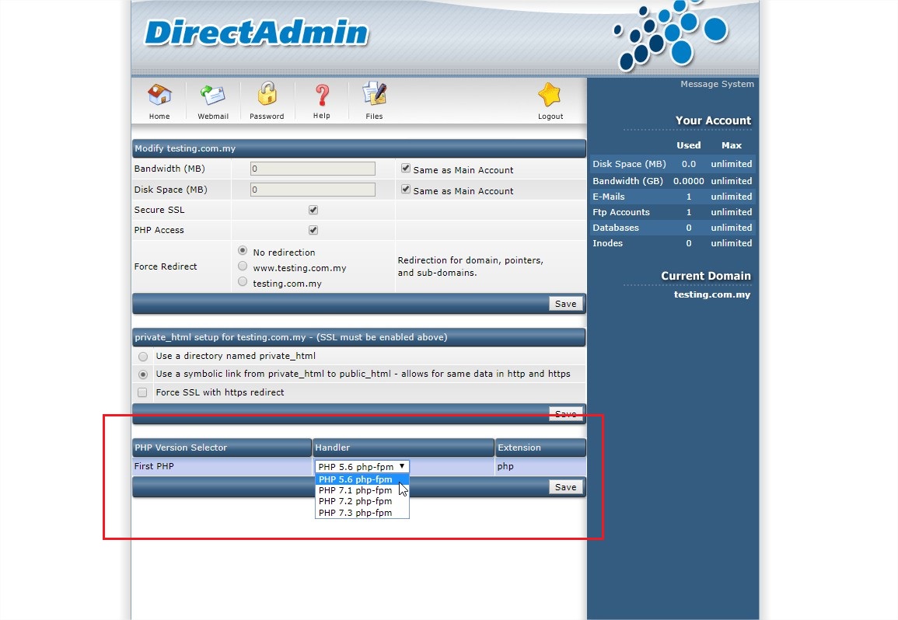Image resolution: width=898 pixels, height=620 pixels.
Task: Pick PHP 5.6 php-fpm from the list
Action: (x=362, y=479)
